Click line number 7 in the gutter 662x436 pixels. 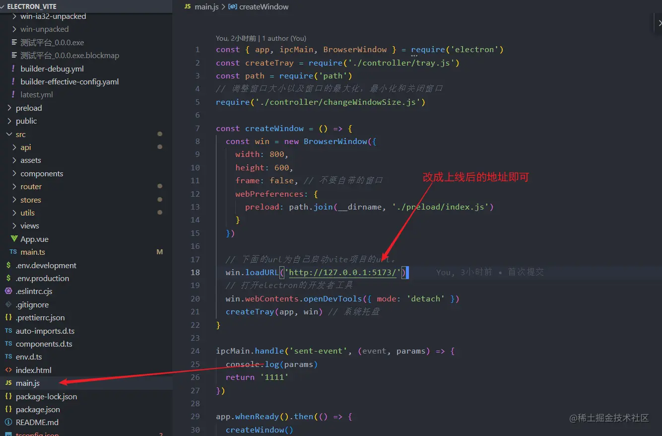click(x=198, y=128)
